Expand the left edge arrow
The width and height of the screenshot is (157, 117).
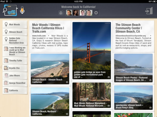1,67
